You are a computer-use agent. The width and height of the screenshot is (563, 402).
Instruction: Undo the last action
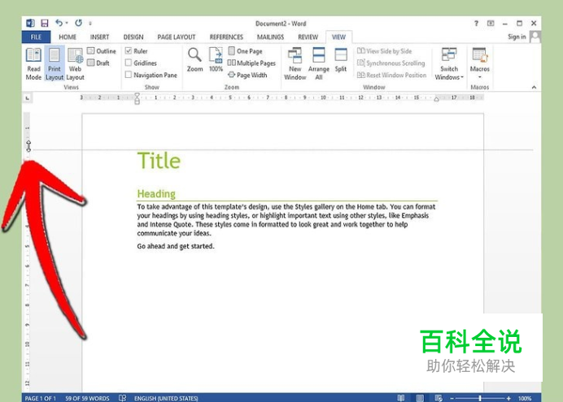tap(59, 23)
